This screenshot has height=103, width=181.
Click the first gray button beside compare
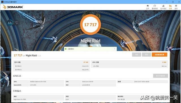tap(136, 55)
